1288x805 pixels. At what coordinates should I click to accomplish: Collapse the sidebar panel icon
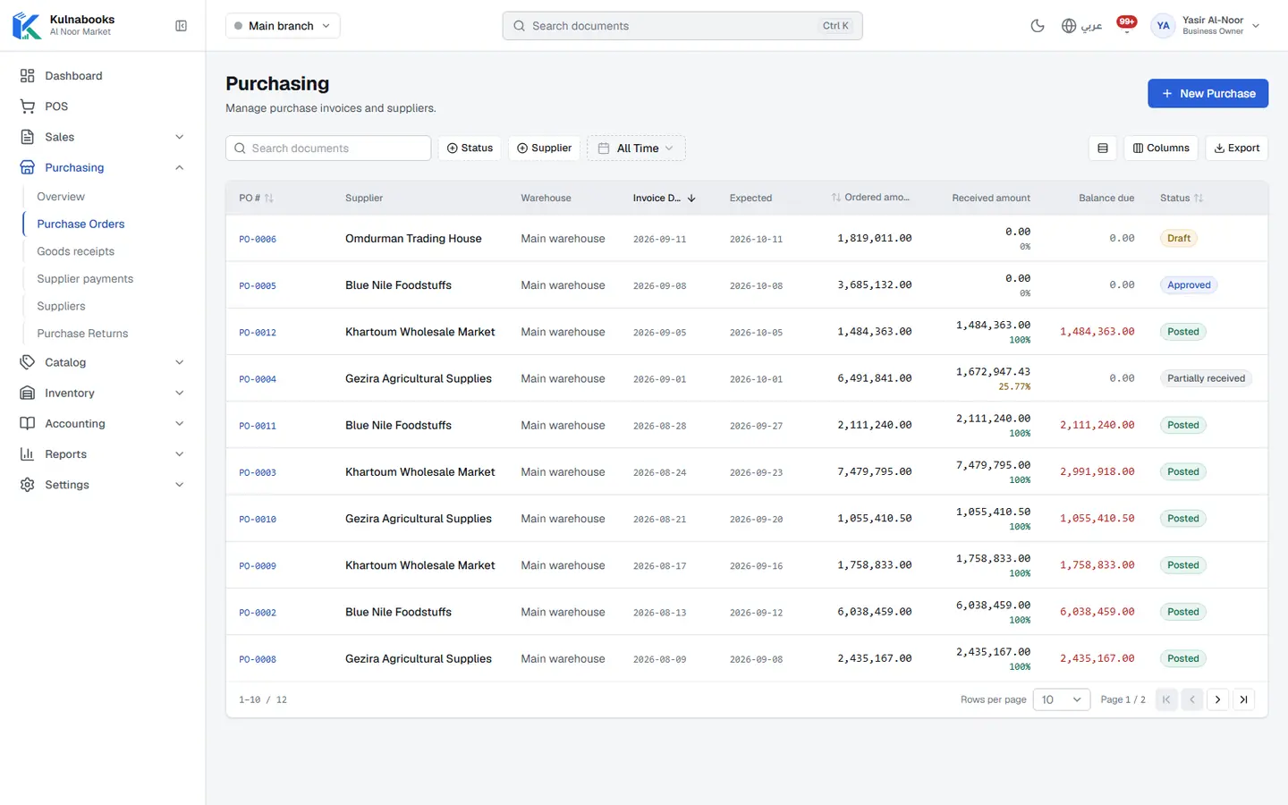tap(181, 26)
